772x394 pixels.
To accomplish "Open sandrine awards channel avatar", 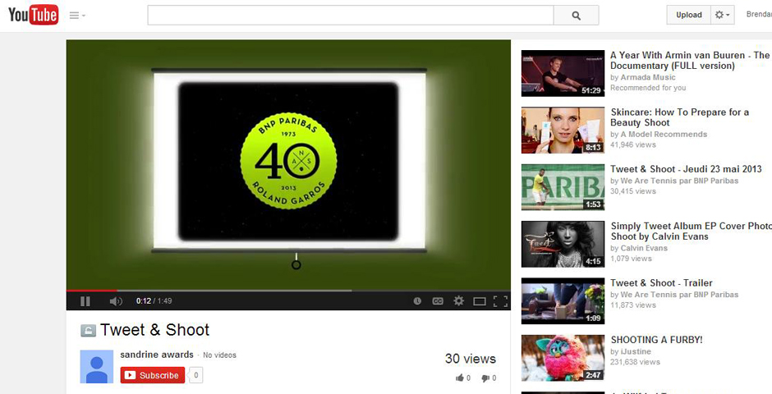I will tap(97, 366).
